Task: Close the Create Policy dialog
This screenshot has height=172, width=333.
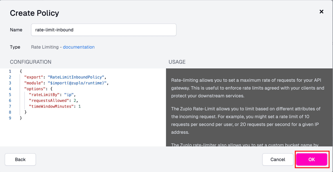Action: point(321,12)
